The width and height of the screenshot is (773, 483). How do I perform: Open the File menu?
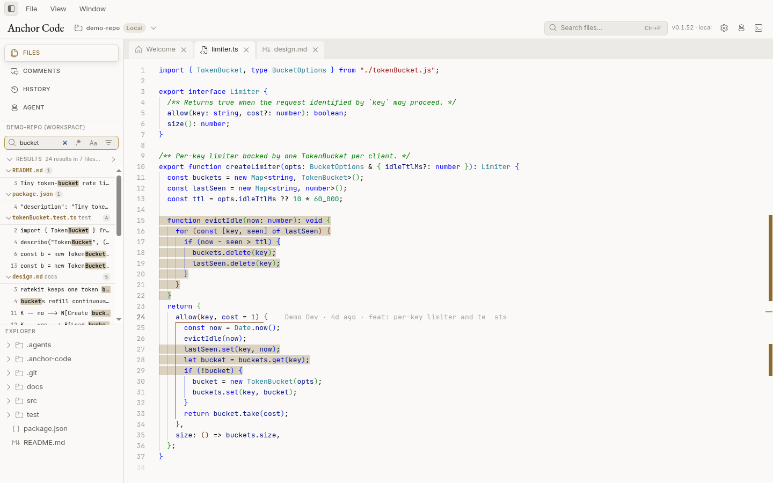pos(32,9)
